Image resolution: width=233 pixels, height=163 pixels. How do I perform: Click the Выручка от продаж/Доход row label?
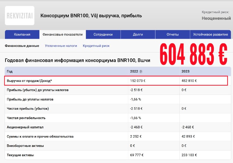pos(29,81)
